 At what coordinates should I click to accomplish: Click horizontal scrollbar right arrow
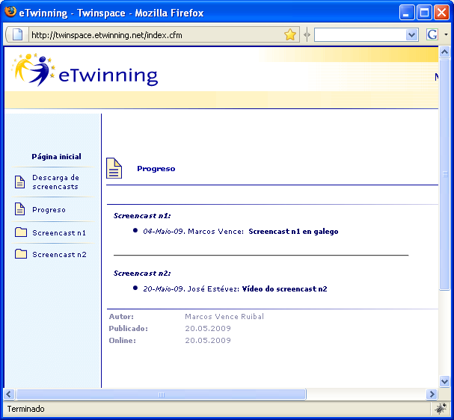tap(432, 394)
